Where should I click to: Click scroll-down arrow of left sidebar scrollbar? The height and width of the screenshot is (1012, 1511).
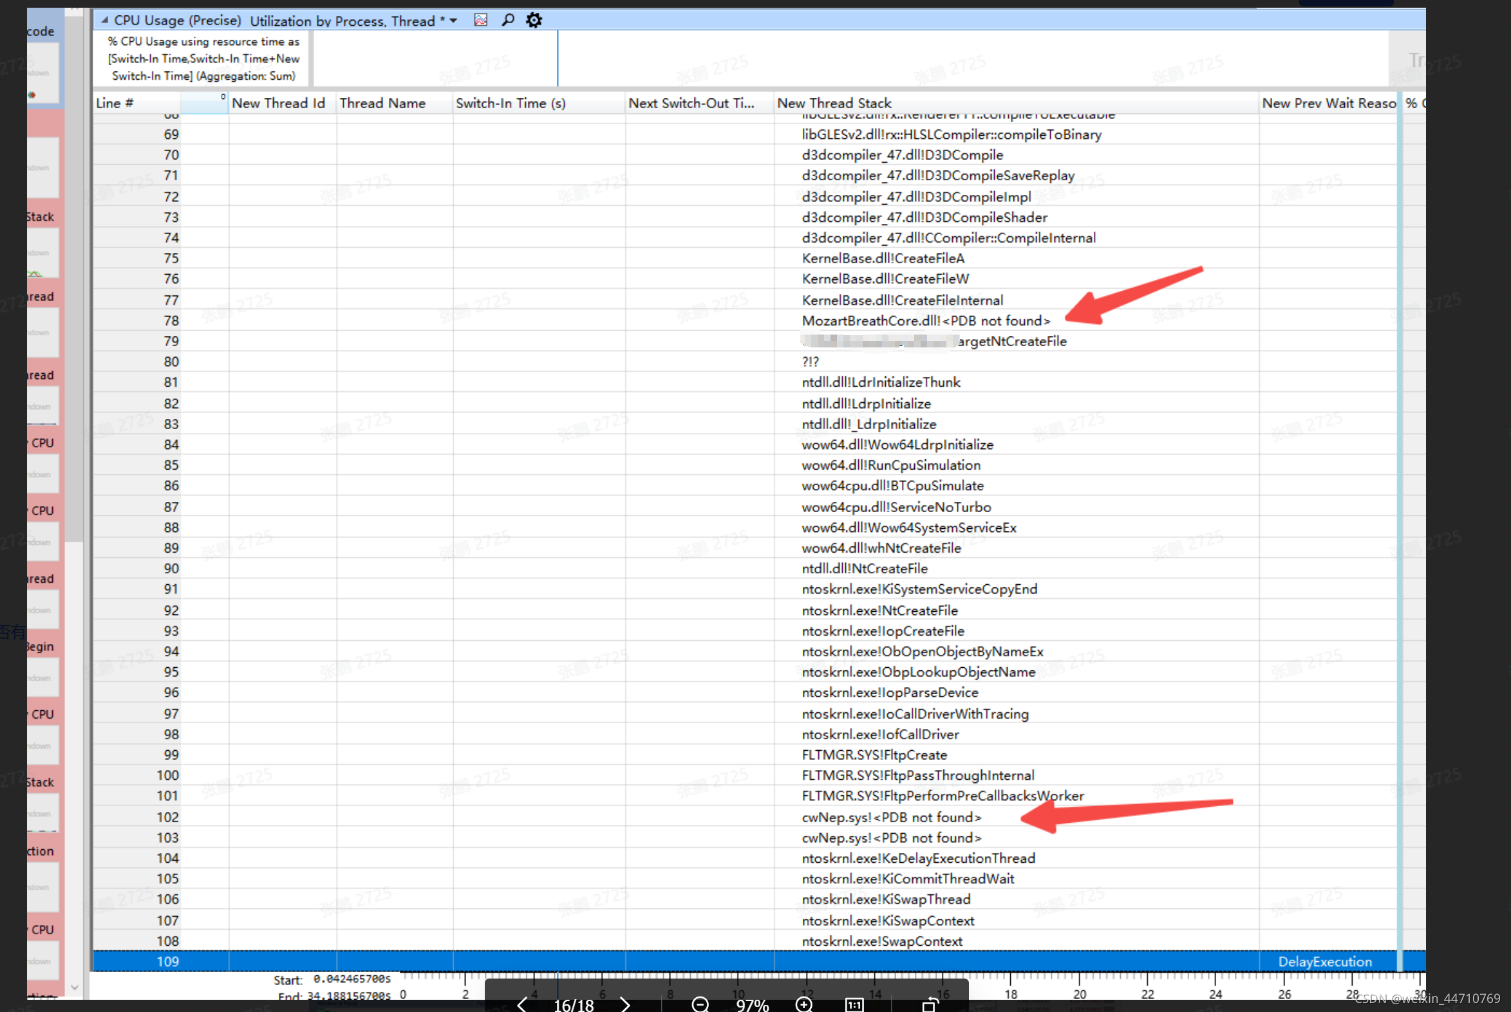74,987
